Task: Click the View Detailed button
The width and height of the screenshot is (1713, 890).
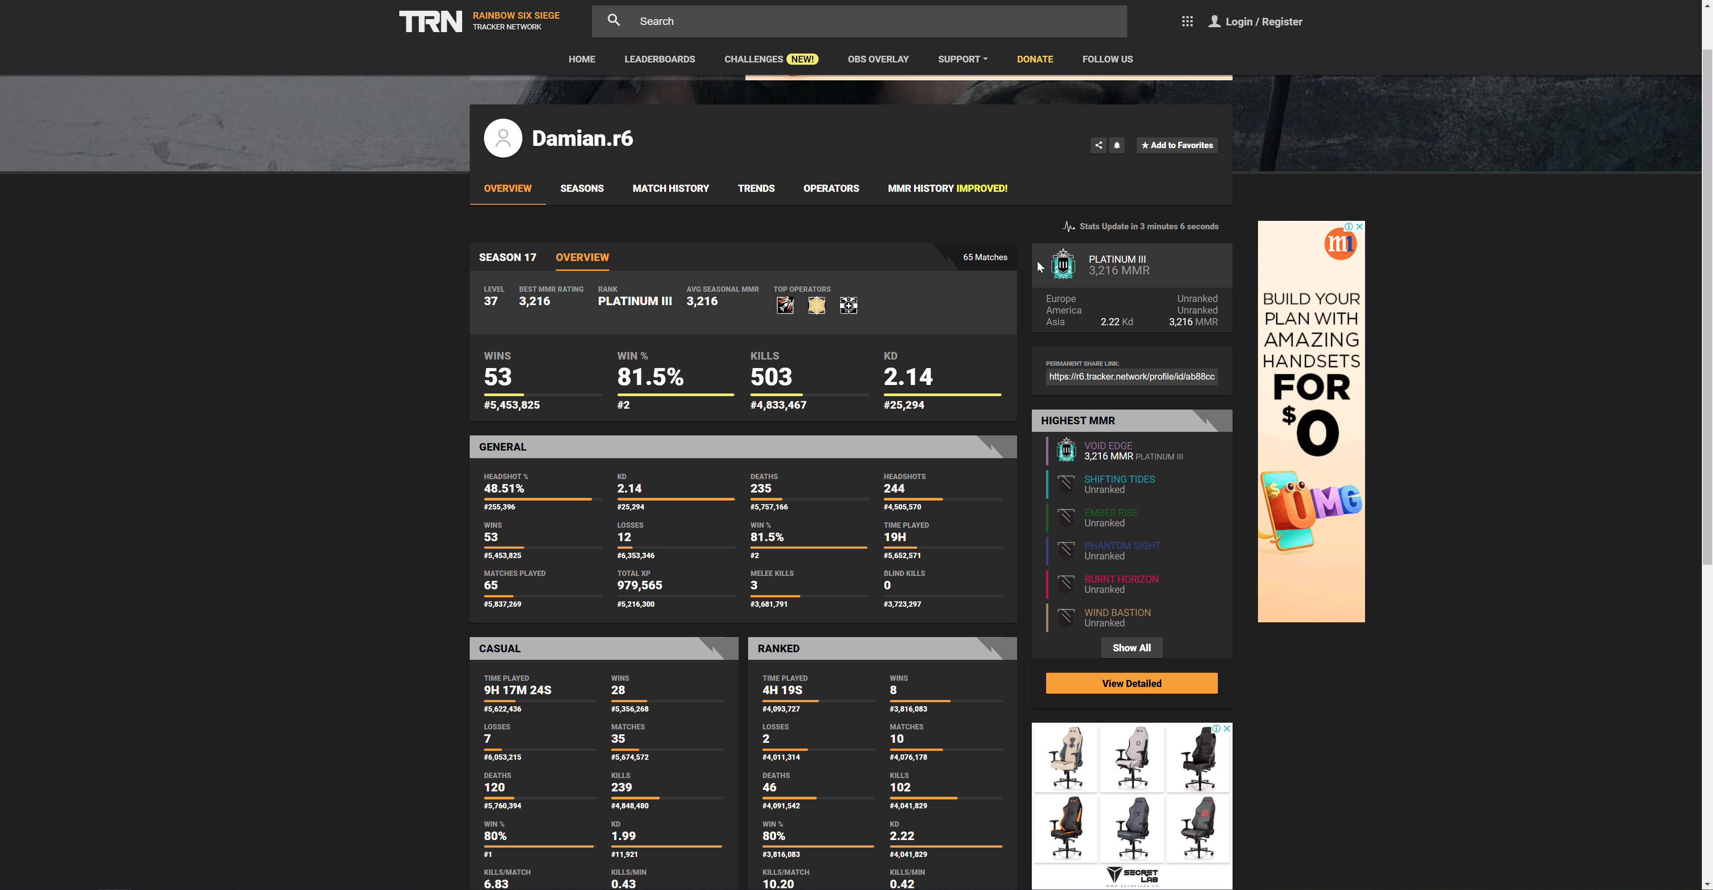Action: click(x=1131, y=683)
